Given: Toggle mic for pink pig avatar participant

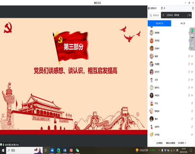Looking at the screenshot, I should click(x=192, y=111).
